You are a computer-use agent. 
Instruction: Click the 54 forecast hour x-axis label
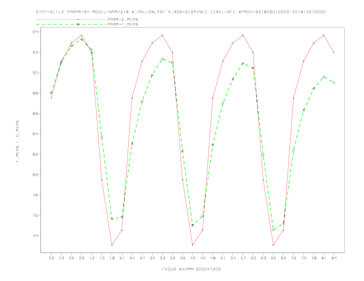(x=233, y=258)
